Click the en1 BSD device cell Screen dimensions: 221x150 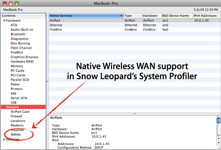165,21
